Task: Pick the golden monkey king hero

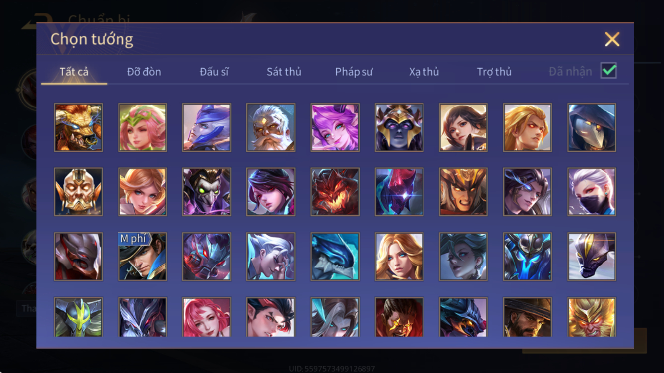Action: point(592,317)
